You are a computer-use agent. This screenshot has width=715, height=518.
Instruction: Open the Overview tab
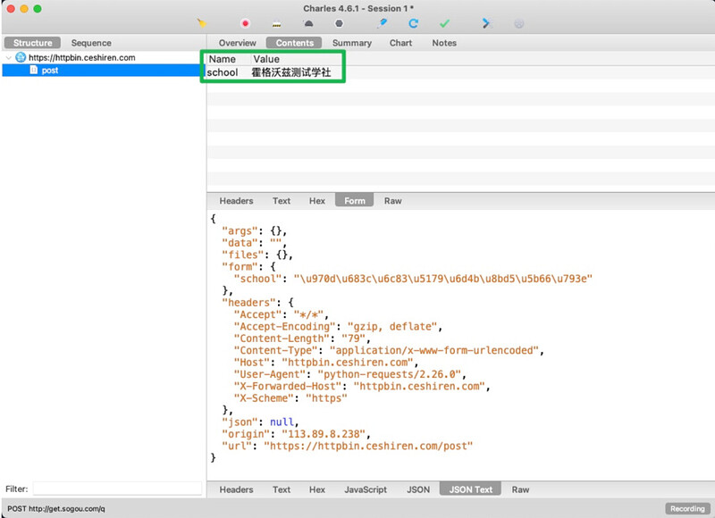237,43
